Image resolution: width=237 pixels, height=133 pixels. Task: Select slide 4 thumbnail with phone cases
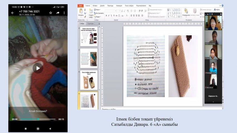tap(89, 80)
